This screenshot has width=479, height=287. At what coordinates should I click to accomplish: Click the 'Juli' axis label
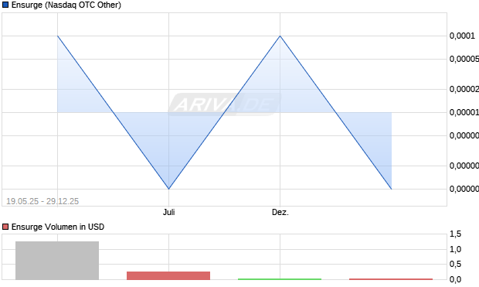coord(168,212)
